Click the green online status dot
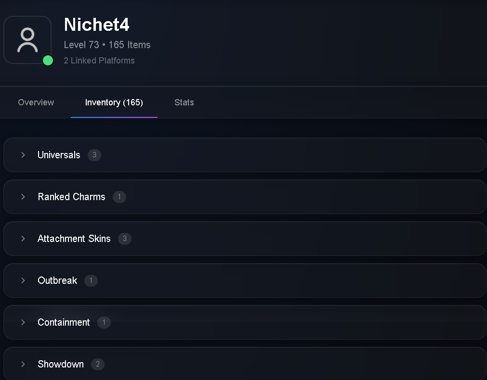This screenshot has height=380, width=487. 48,61
